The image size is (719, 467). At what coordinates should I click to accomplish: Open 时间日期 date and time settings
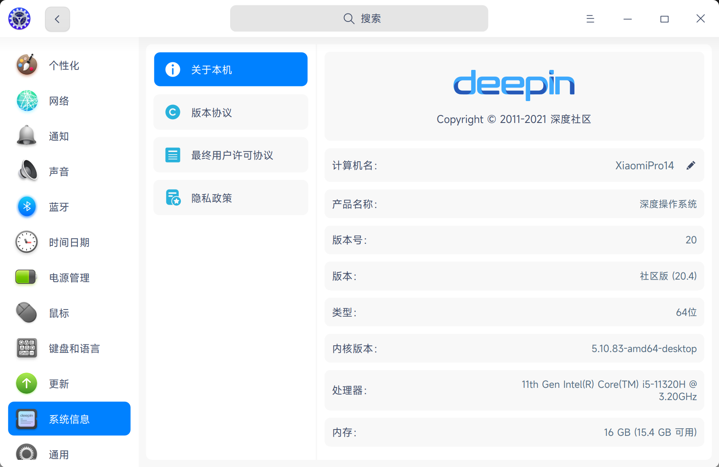[x=69, y=242]
